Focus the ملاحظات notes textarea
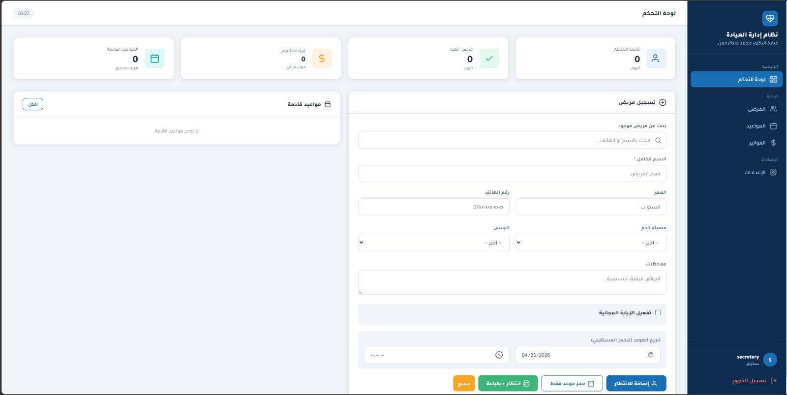Screen dimensions: 787x395 point(512,282)
